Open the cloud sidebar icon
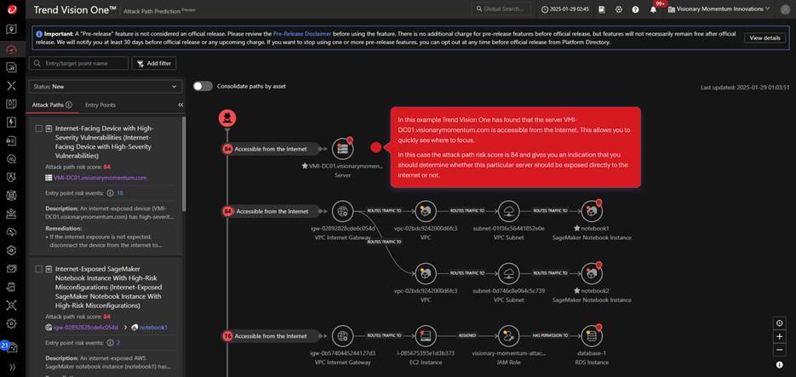The height and width of the screenshot is (377, 796). tap(12, 231)
